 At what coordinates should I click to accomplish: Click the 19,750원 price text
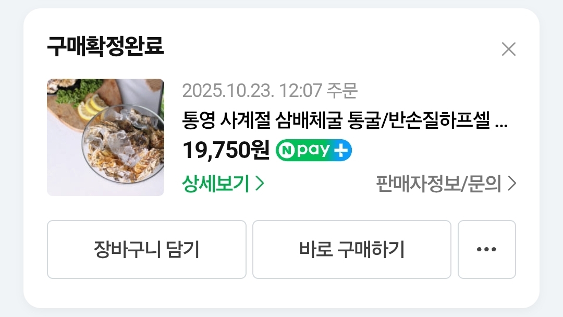tap(226, 150)
